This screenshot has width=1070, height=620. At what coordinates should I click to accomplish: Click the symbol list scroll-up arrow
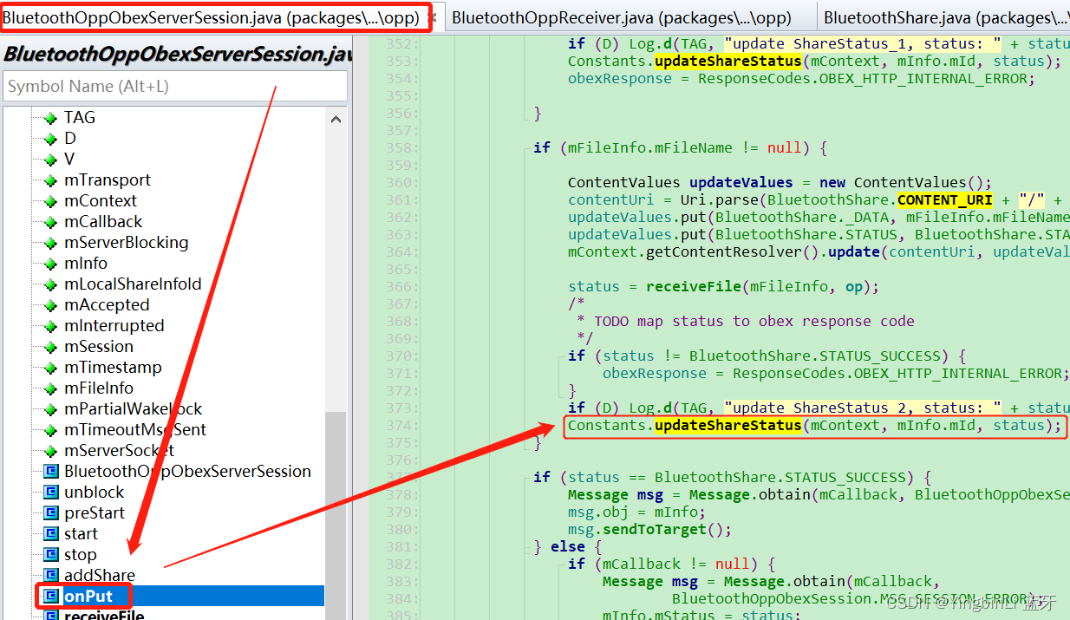coord(336,120)
